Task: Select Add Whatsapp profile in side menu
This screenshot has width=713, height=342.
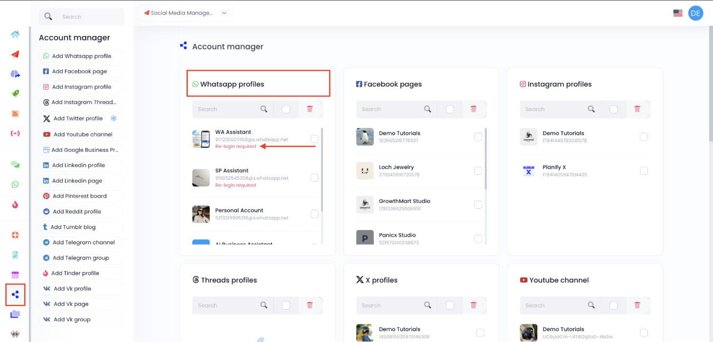Action: coord(81,56)
